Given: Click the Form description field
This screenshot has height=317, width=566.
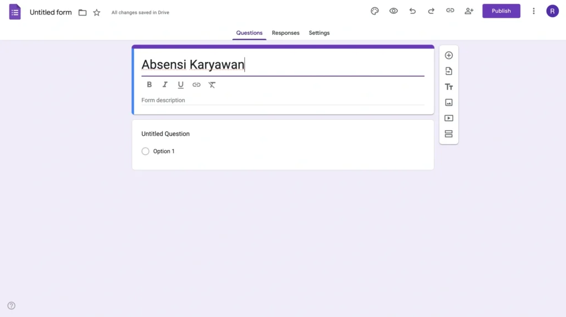Looking at the screenshot, I should (282, 101).
